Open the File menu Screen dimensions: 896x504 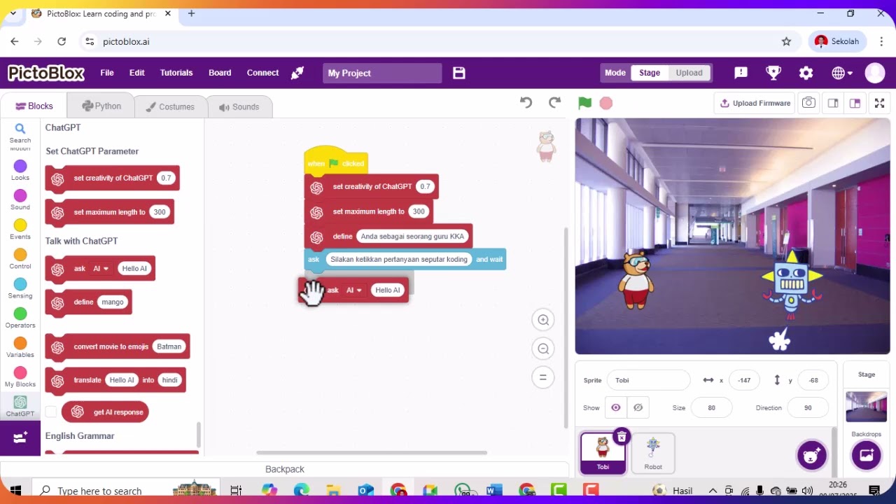coord(107,73)
